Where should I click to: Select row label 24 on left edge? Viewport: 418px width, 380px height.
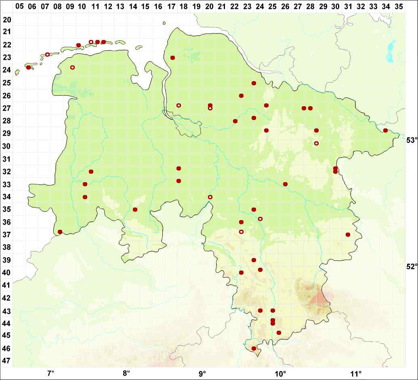pyautogui.click(x=7, y=70)
